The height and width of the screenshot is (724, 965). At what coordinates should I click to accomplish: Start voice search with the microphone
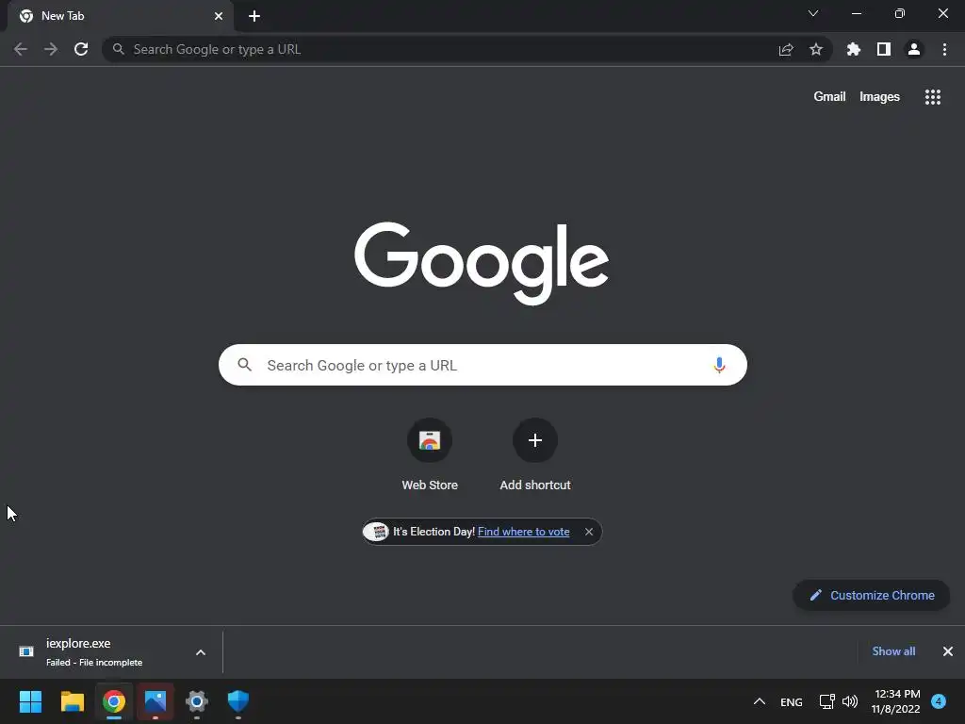(719, 365)
